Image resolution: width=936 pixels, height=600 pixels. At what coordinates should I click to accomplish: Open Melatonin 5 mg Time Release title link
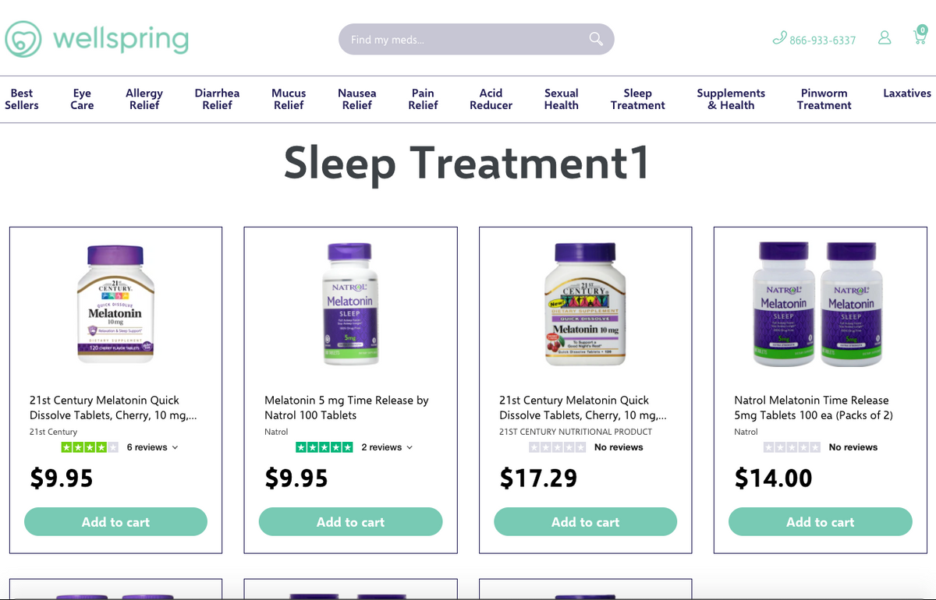(x=346, y=408)
